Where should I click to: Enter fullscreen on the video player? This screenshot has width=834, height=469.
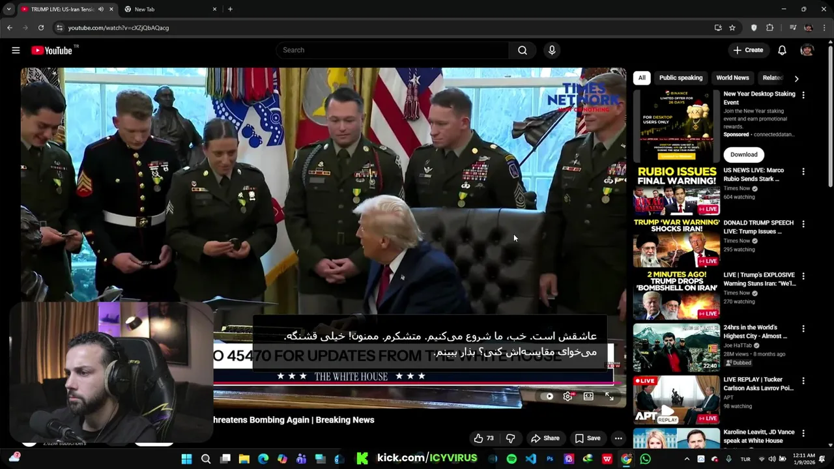609,396
